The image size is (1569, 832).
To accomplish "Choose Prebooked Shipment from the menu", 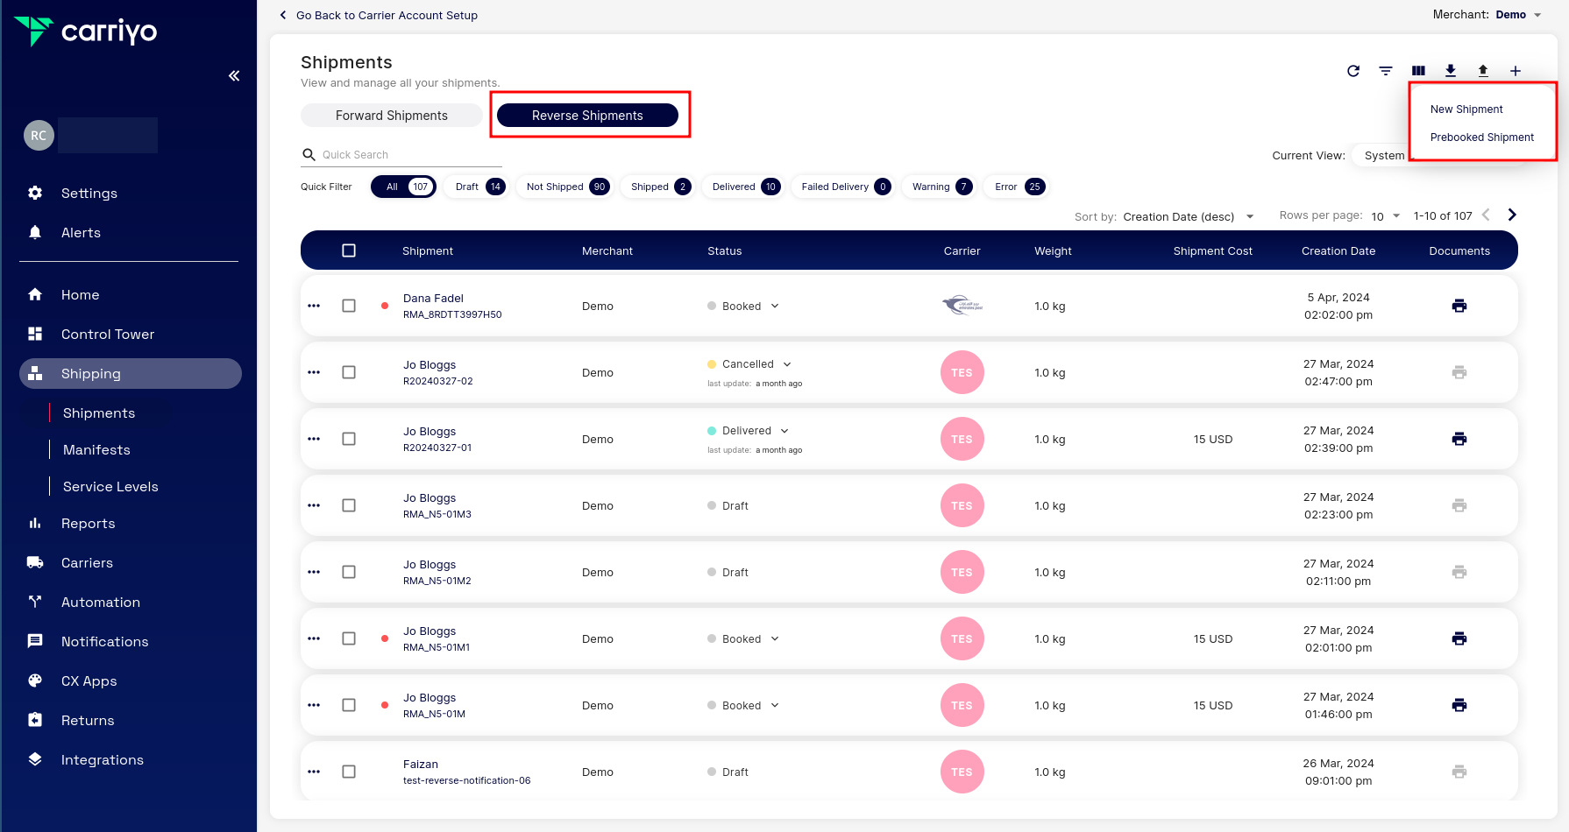I will point(1481,137).
